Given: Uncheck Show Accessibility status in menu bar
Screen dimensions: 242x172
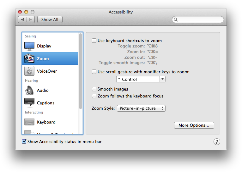Looking at the screenshot, I should [24, 141].
